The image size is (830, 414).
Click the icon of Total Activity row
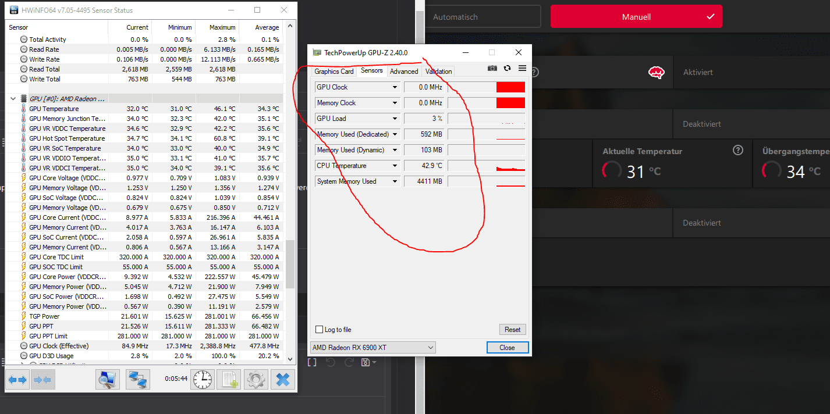(23, 40)
